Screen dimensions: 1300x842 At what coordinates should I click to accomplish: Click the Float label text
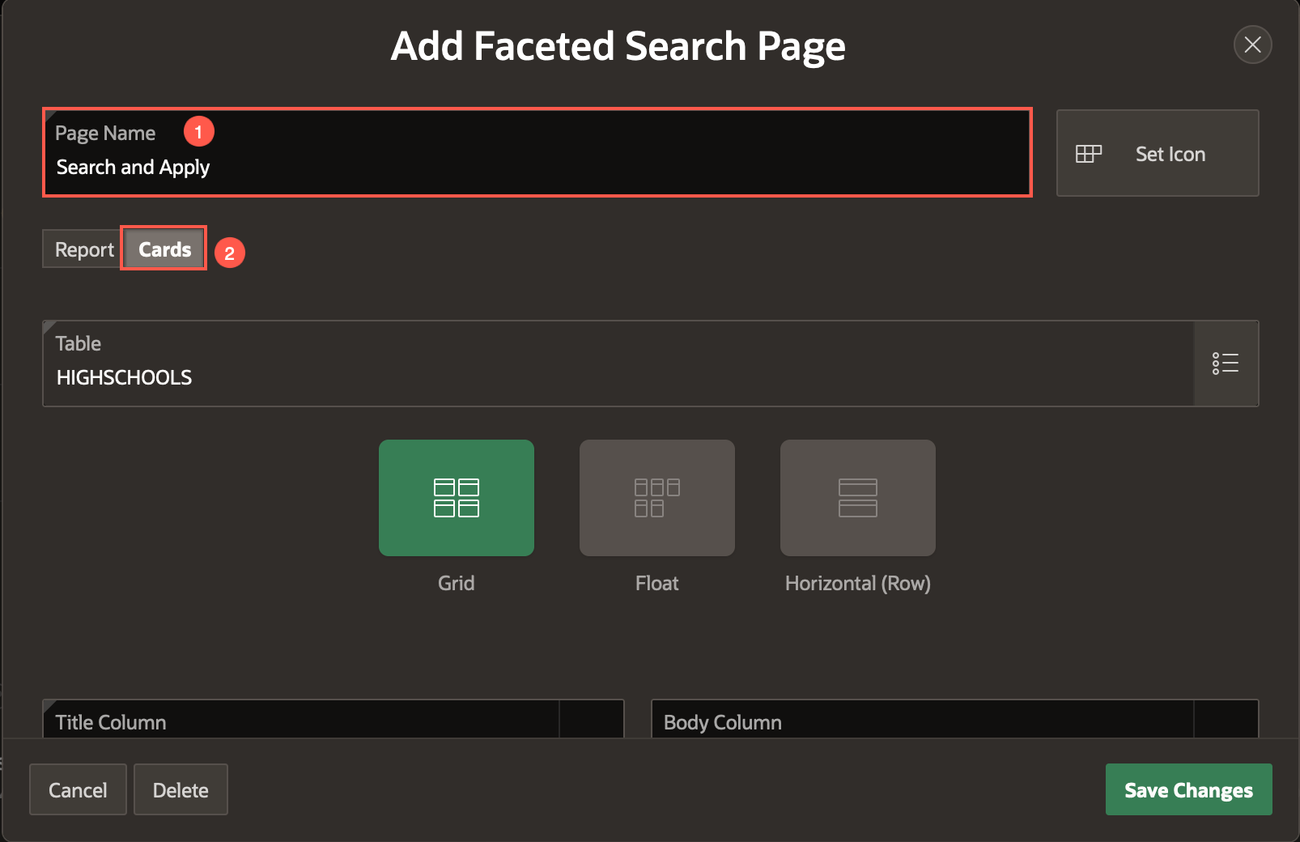tap(657, 583)
